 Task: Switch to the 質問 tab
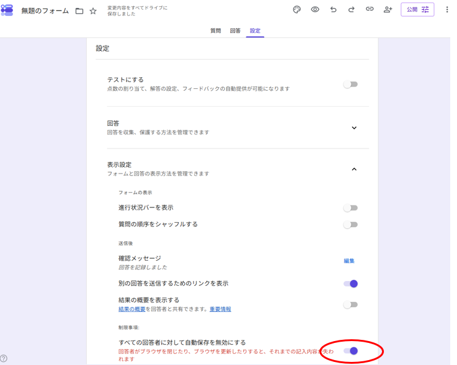pos(216,31)
